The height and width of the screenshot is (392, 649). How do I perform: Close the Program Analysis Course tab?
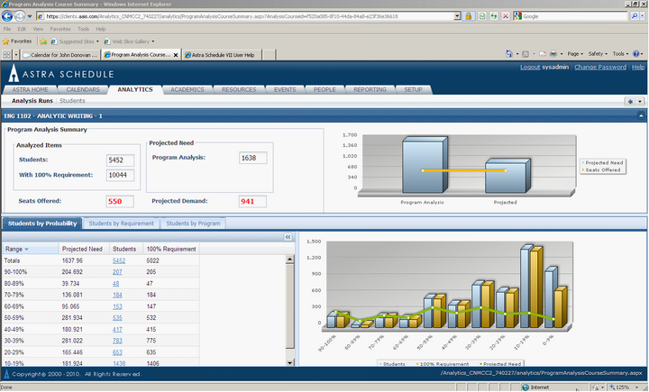(x=176, y=55)
